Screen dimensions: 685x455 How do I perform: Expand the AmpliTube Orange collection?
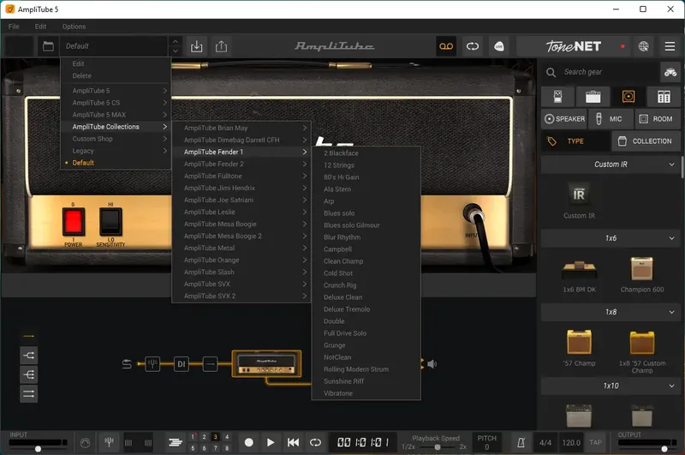pyautogui.click(x=241, y=260)
